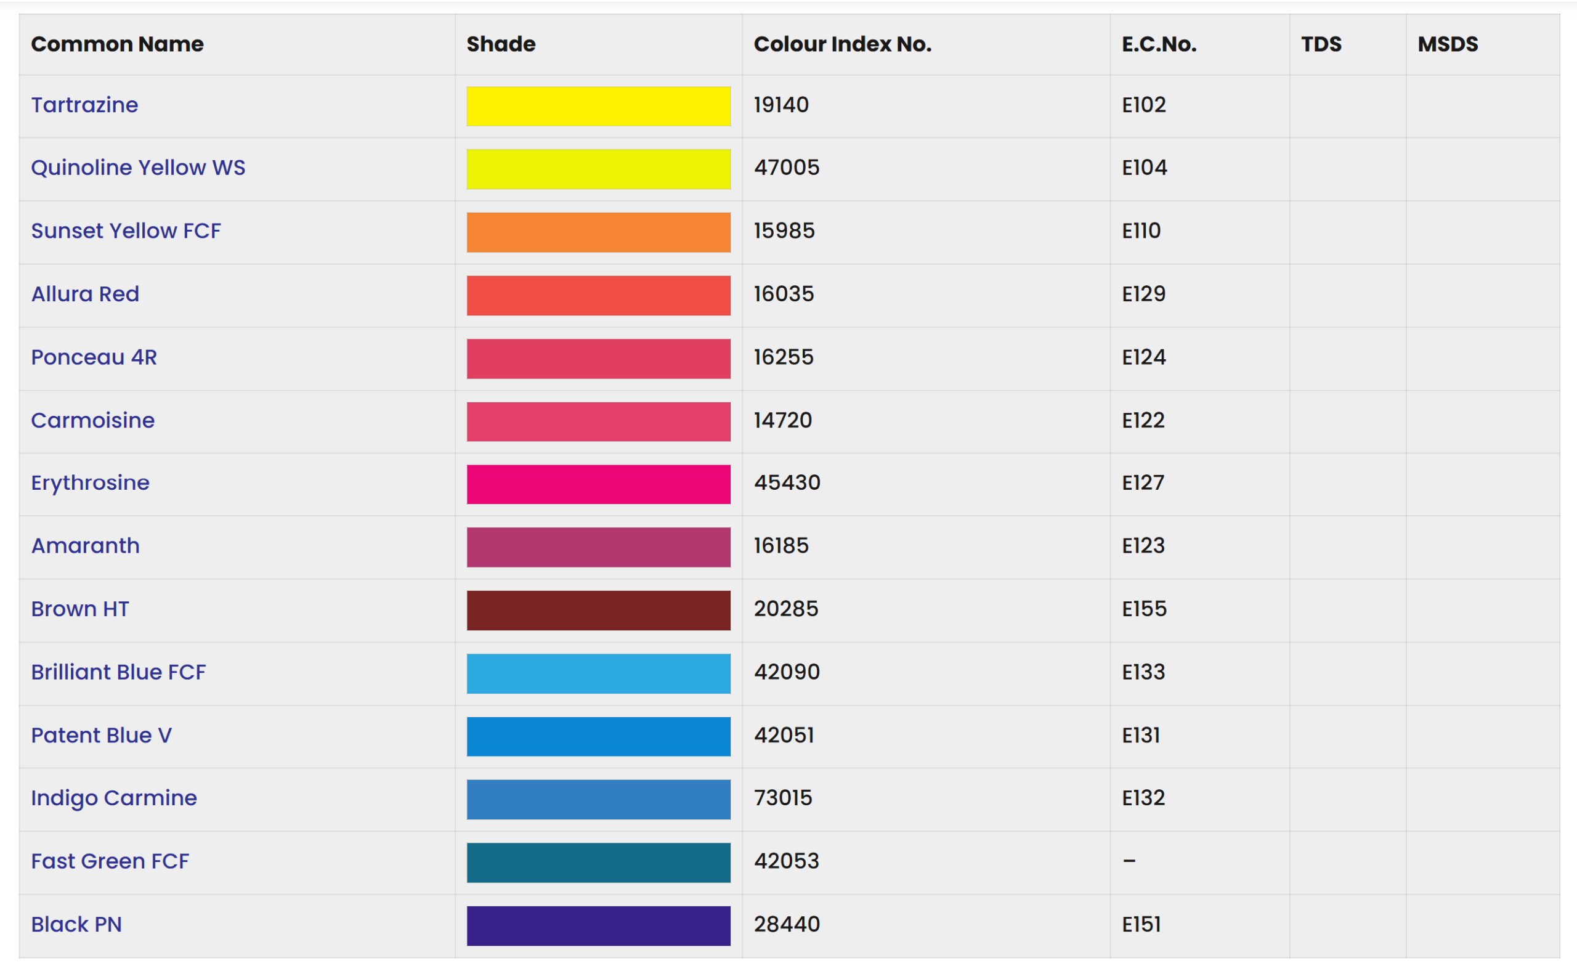Image resolution: width=1577 pixels, height=963 pixels.
Task: Open the Sunset Yellow FCF link
Action: [x=126, y=231]
